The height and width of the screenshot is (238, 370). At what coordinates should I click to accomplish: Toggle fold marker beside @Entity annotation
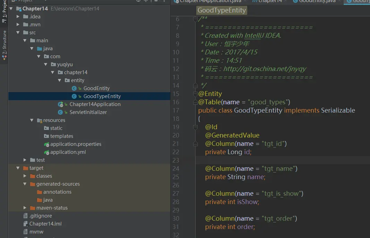pyautogui.click(x=195, y=94)
